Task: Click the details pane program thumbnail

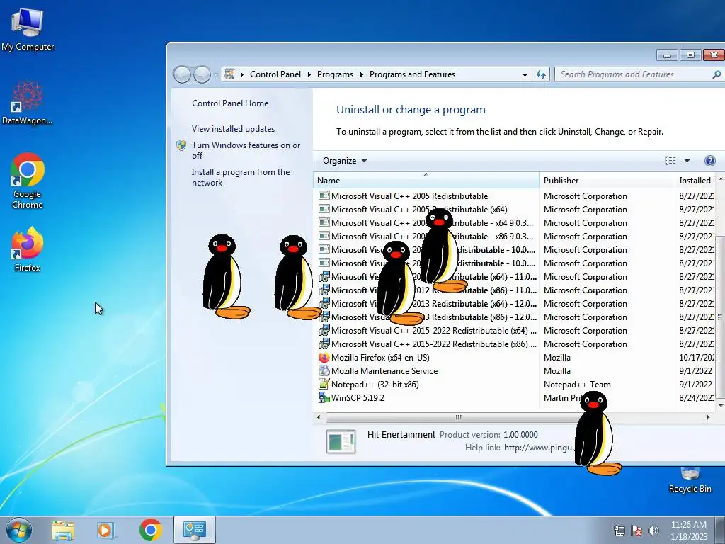Action: pos(341,441)
